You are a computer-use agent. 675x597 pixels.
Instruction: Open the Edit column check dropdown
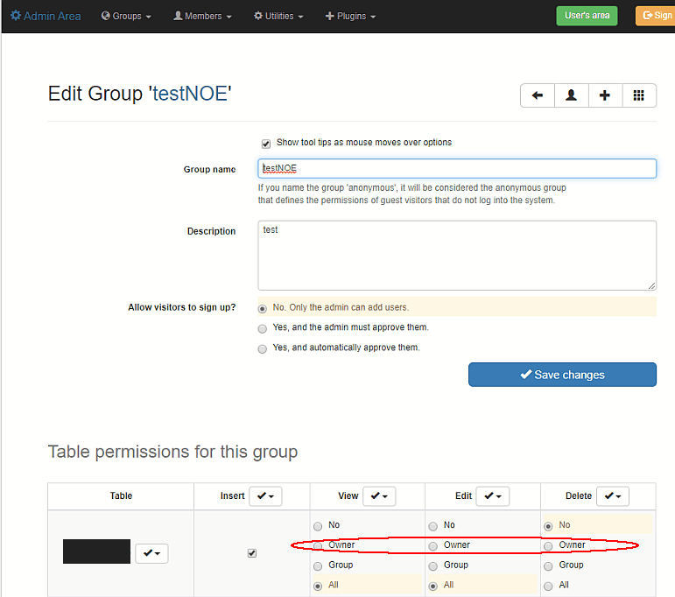(493, 495)
